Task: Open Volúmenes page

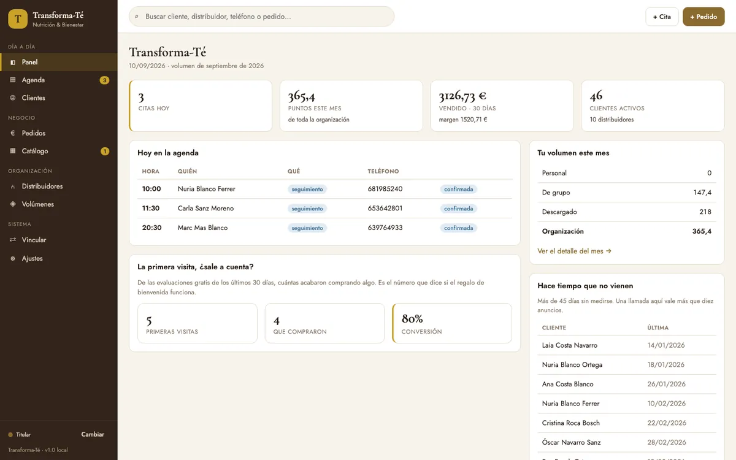Action: point(58,204)
